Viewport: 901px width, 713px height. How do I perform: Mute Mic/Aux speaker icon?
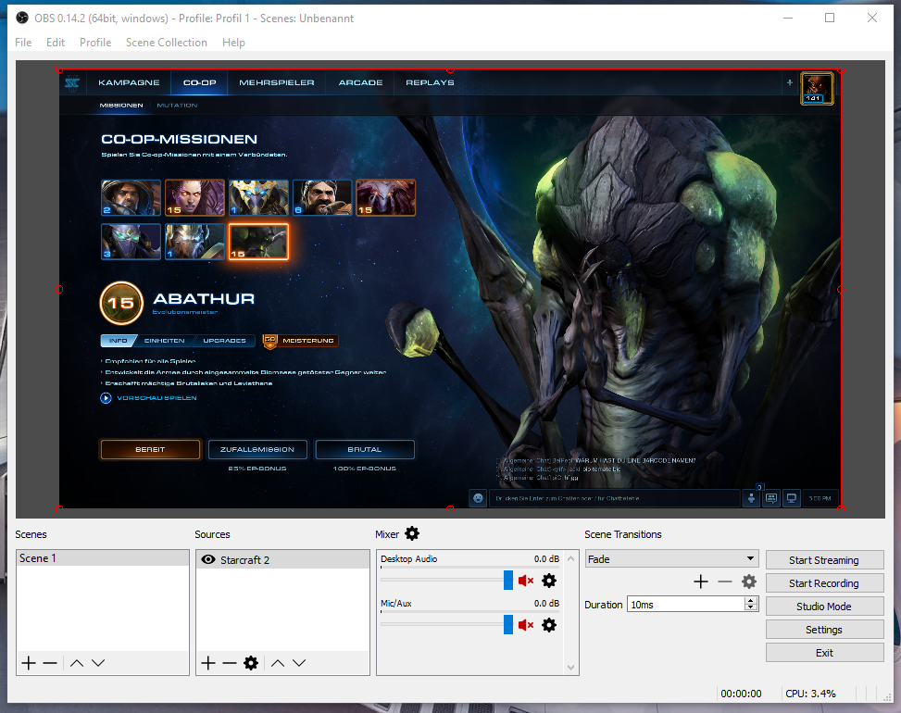point(526,625)
